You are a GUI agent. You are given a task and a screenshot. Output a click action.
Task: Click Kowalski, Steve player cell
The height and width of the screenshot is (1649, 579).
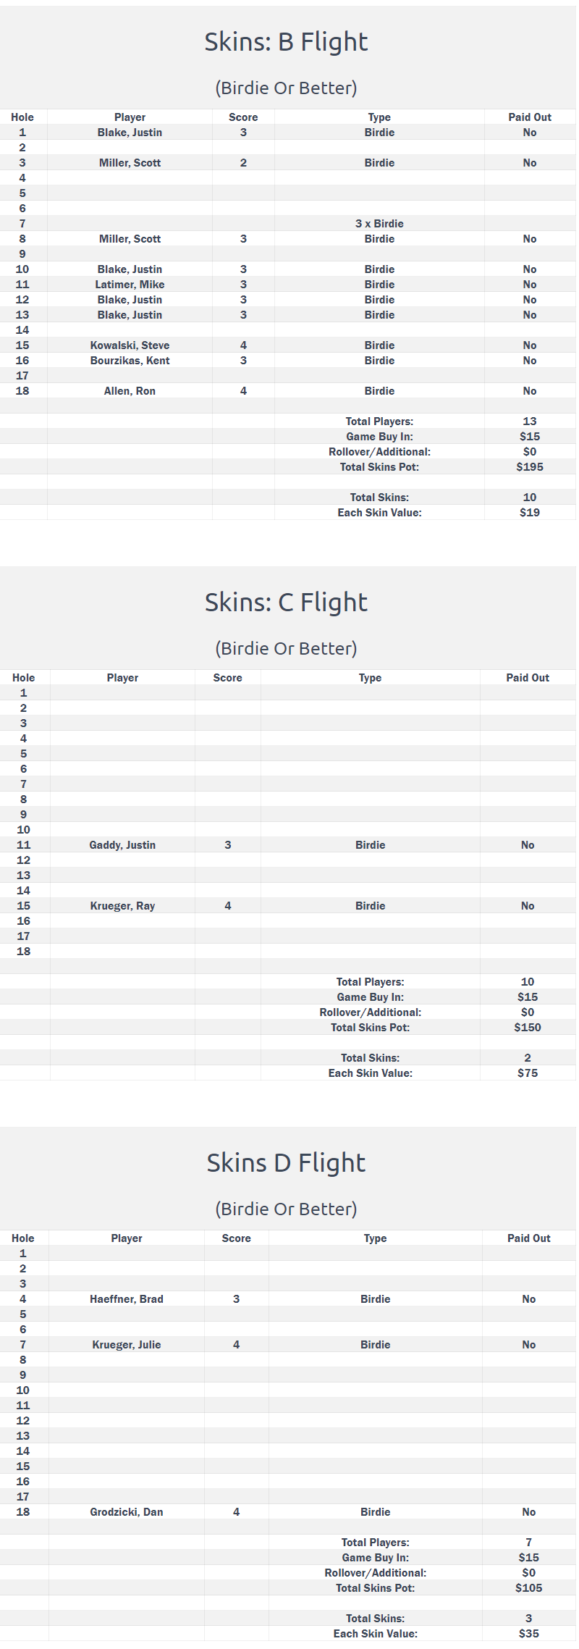click(x=130, y=345)
